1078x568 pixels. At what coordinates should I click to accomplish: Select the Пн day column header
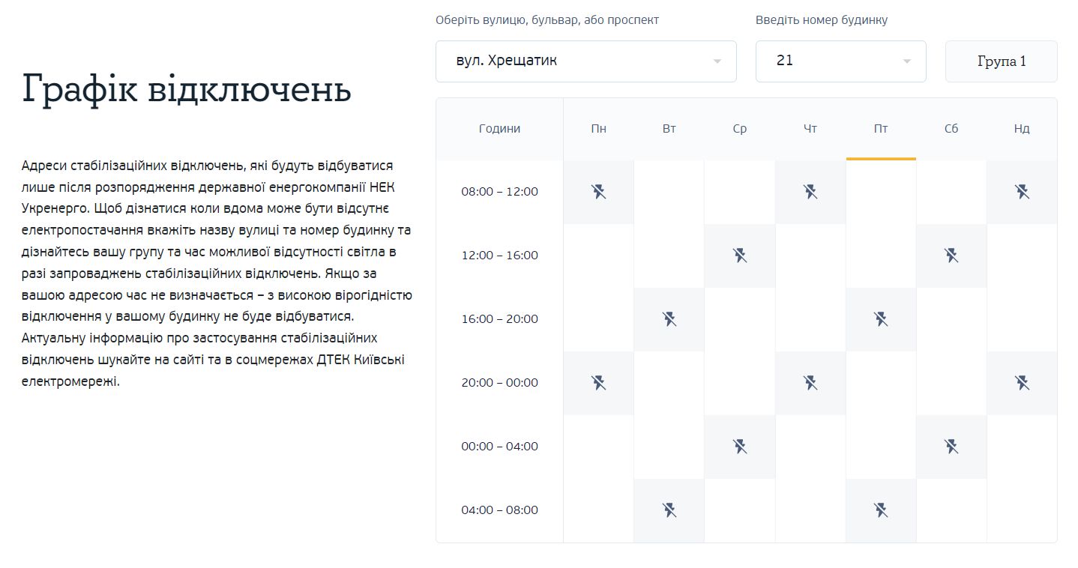pos(598,129)
